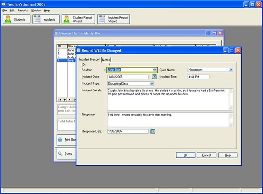Launch the Student Report Wizard
Image resolution: width=263 pixels, height=194 pixels.
(x=78, y=19)
